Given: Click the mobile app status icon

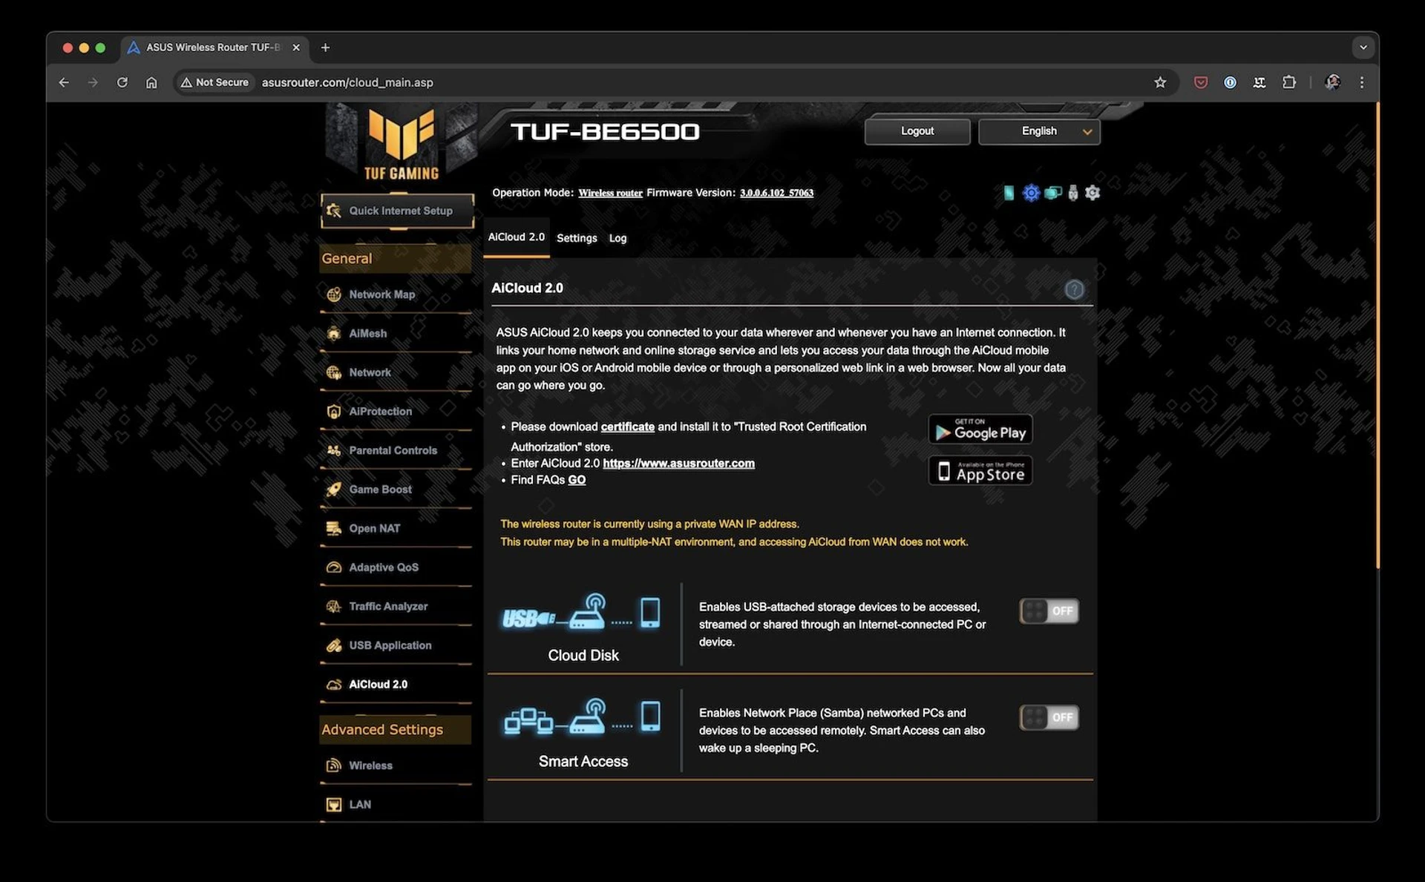Looking at the screenshot, I should (x=1009, y=193).
